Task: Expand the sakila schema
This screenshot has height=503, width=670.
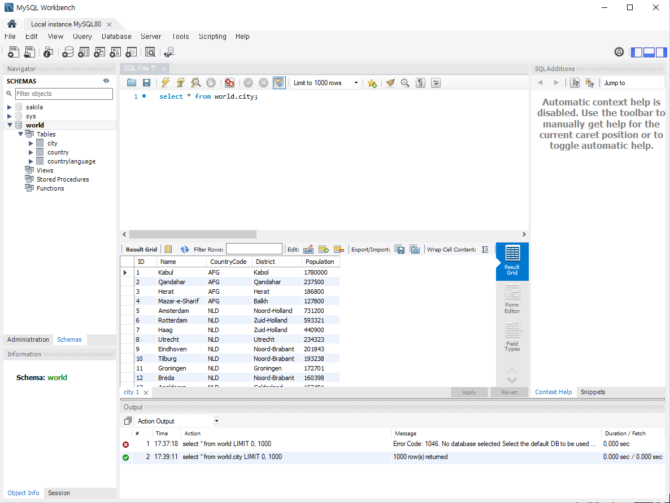Action: coord(10,107)
